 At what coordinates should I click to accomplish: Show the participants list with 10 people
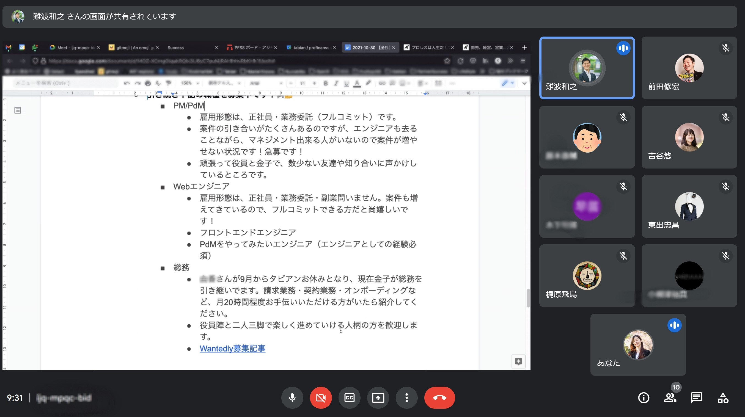tap(670, 398)
